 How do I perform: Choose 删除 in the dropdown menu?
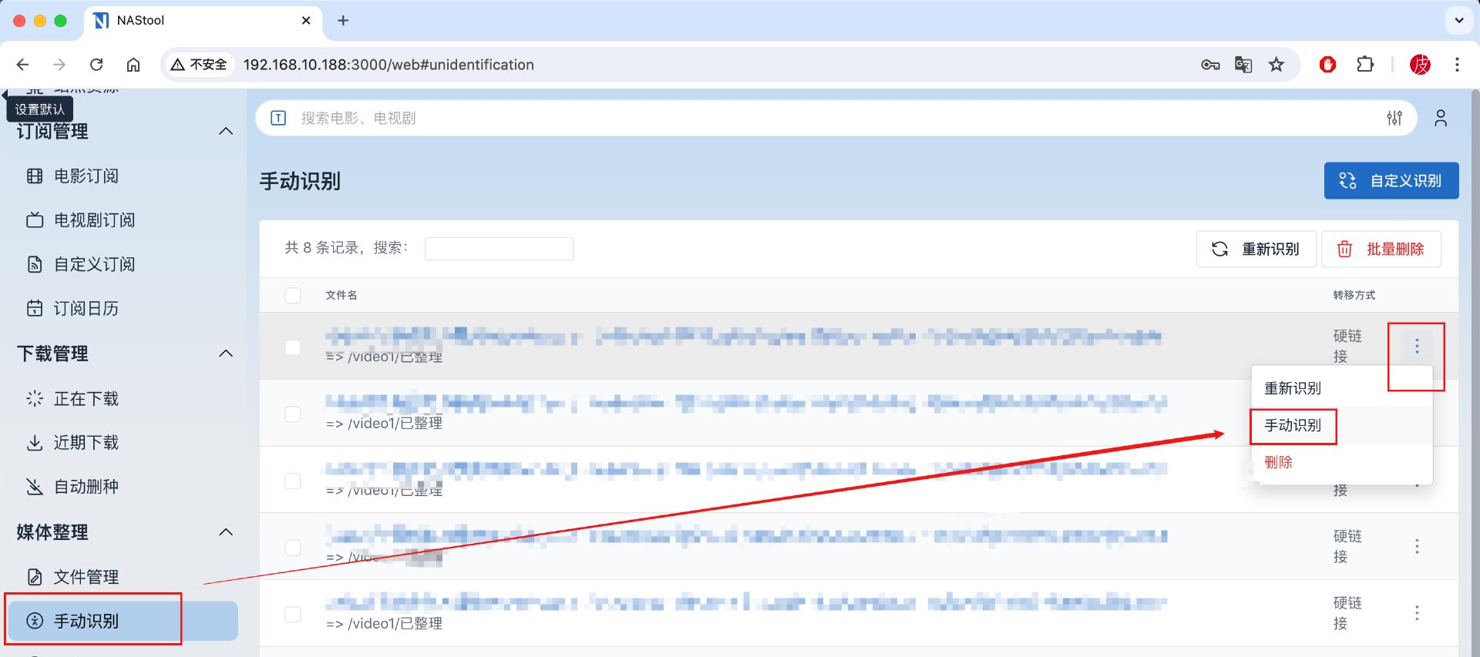[x=1279, y=462]
